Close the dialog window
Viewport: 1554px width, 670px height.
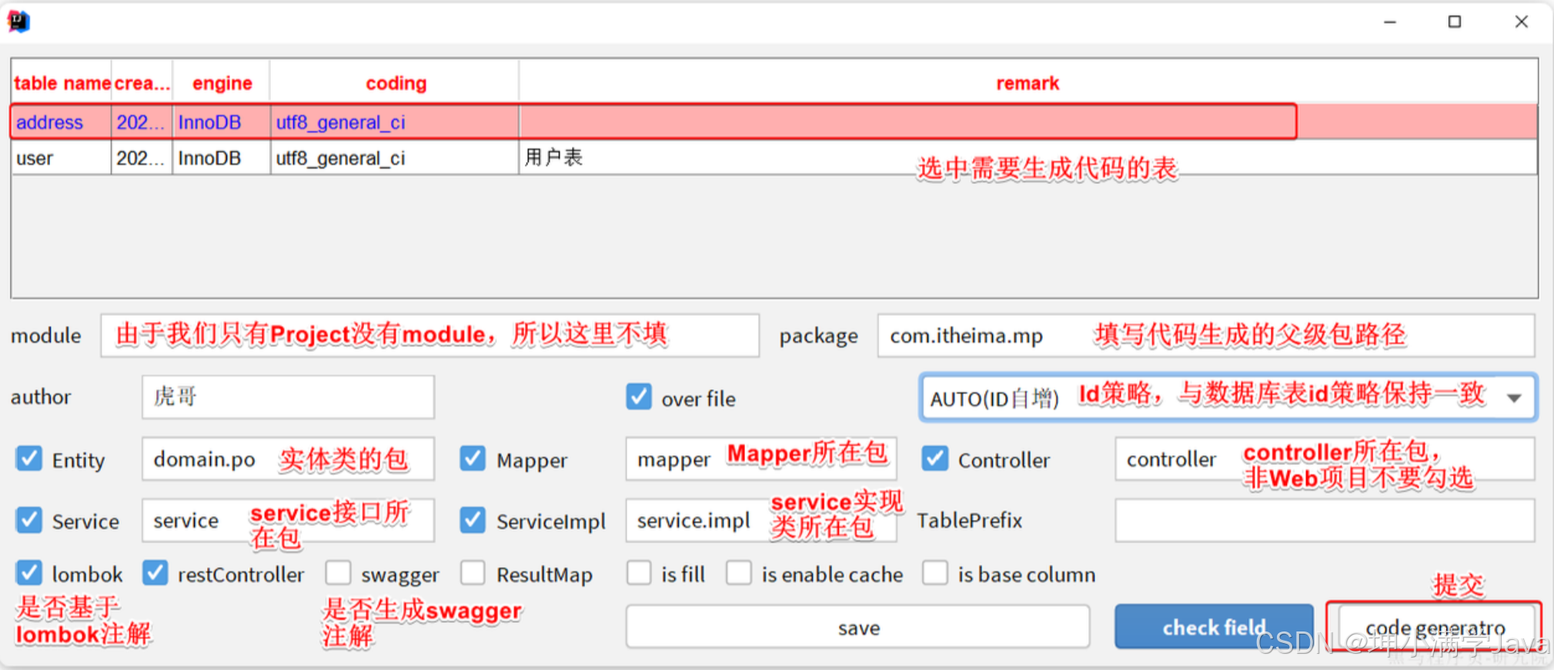point(1522,22)
